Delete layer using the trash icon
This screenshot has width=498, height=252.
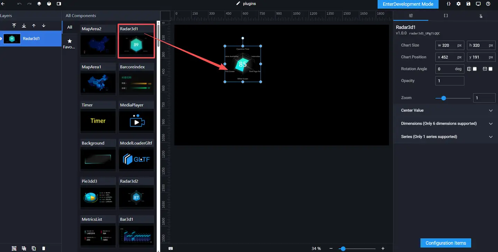tap(44, 248)
